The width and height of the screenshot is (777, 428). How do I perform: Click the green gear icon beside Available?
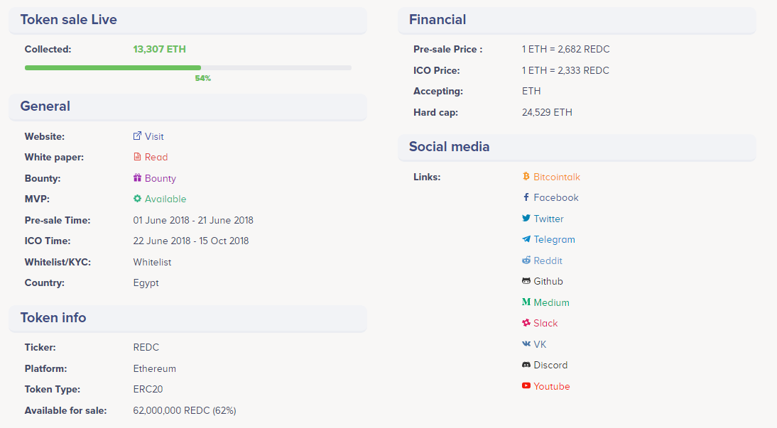[137, 198]
